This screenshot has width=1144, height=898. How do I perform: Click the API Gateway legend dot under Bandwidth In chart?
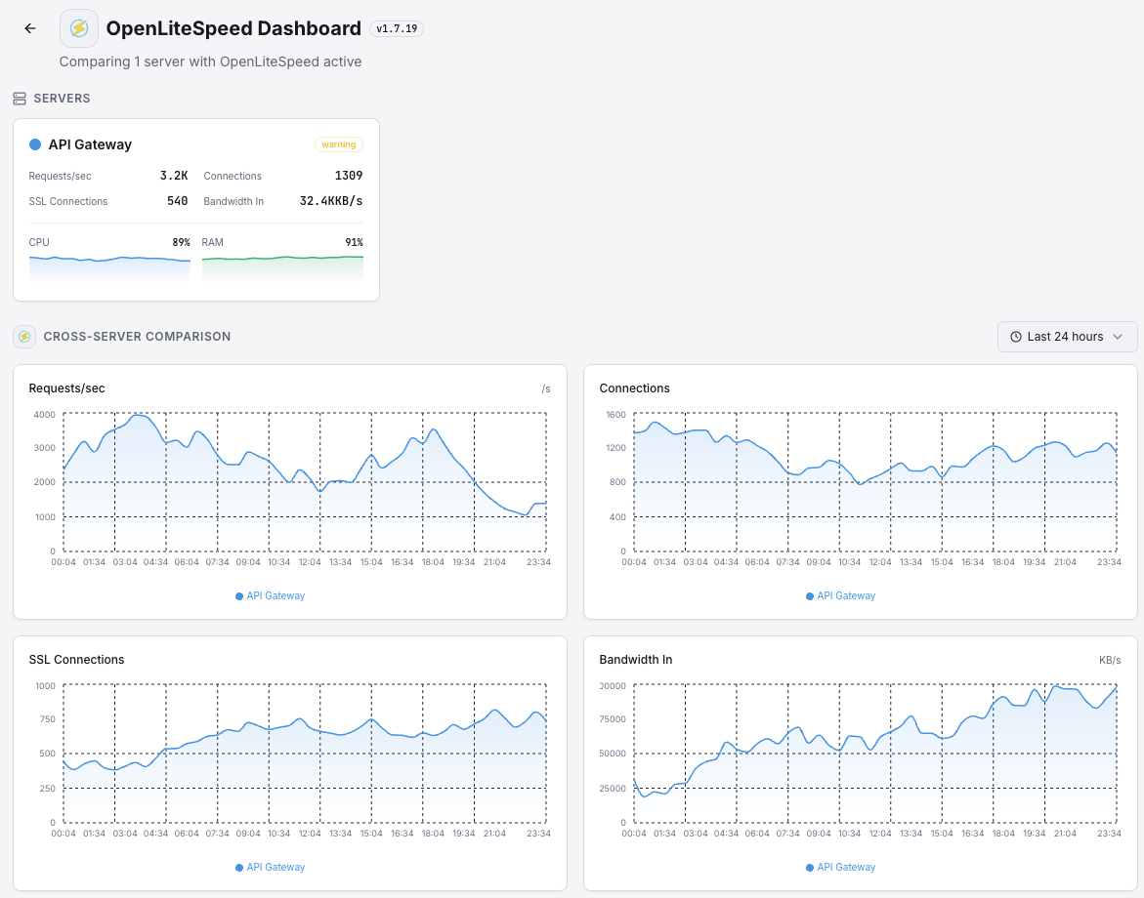(x=810, y=867)
